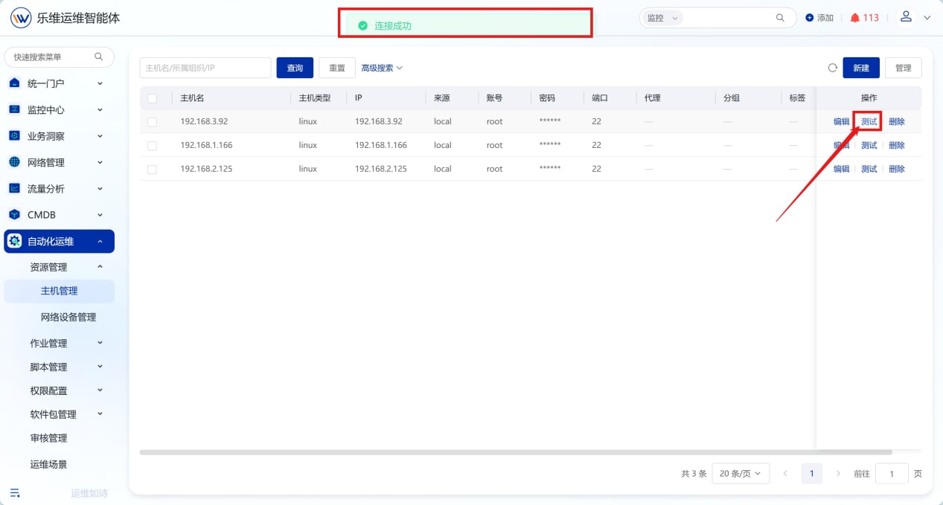Click the 重置 button
Viewport: 943px width, 505px height.
pyautogui.click(x=337, y=68)
